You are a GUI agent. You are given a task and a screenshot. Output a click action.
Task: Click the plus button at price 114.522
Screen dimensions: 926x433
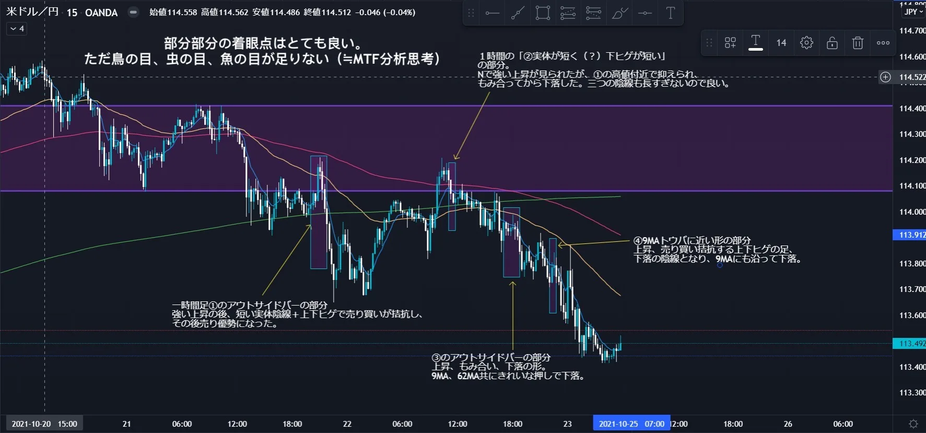click(885, 77)
